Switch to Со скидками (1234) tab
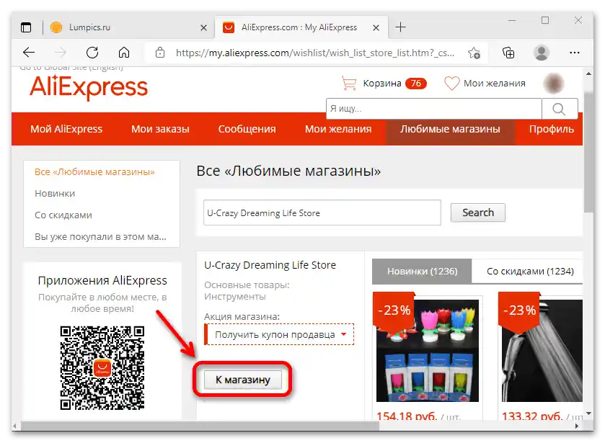The height and width of the screenshot is (443, 605). (530, 272)
